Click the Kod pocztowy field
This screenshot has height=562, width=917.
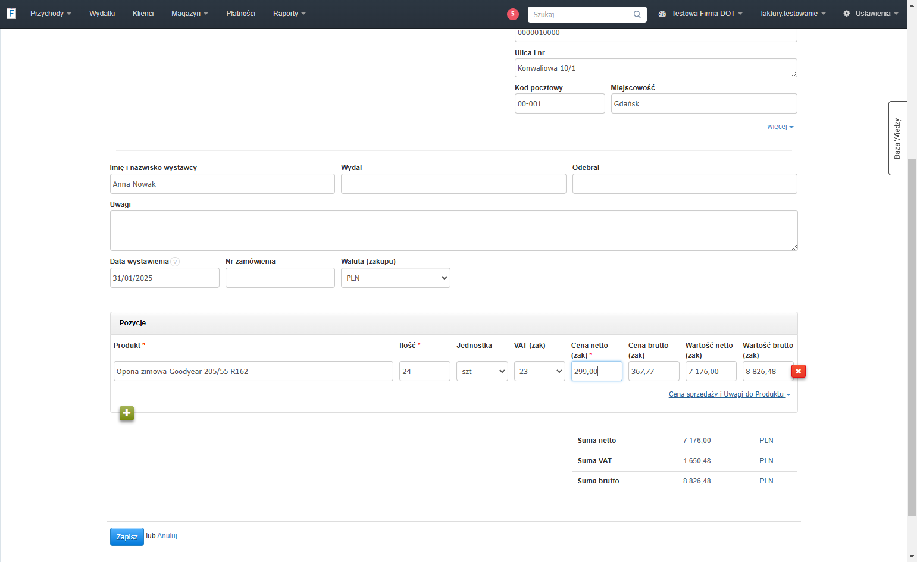(559, 103)
